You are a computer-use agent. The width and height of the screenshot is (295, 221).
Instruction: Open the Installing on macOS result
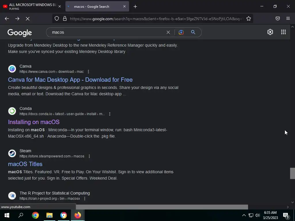tap(34, 122)
